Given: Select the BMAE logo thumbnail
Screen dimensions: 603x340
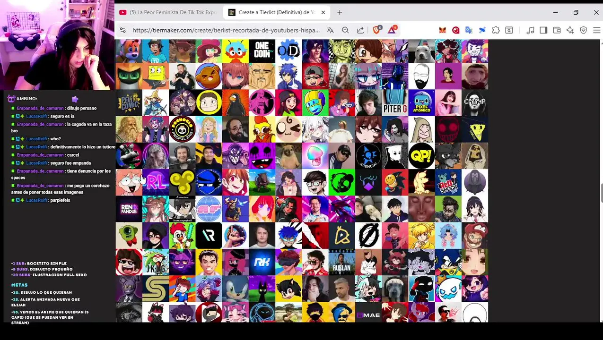Looking at the screenshot, I should (x=368, y=312).
